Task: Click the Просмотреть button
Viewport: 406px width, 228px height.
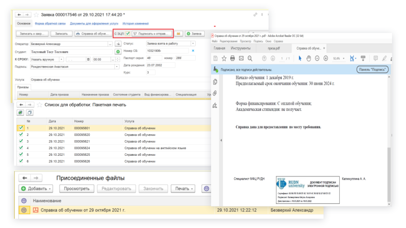Action: coord(77,189)
